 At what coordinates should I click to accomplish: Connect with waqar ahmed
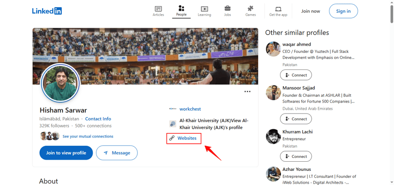tap(296, 75)
